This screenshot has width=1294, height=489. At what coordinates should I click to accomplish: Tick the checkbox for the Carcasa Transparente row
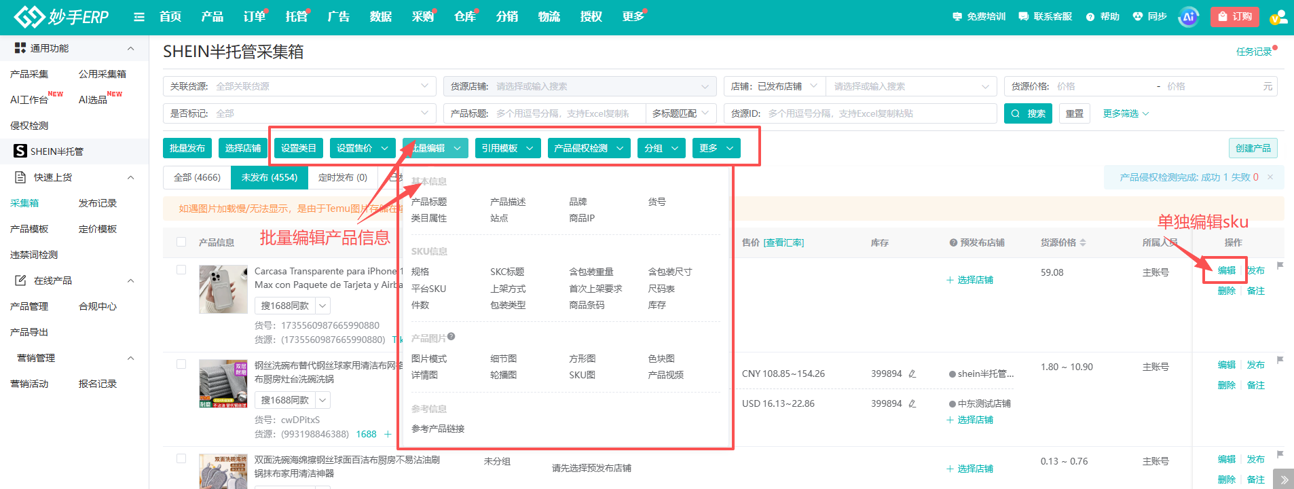point(181,270)
